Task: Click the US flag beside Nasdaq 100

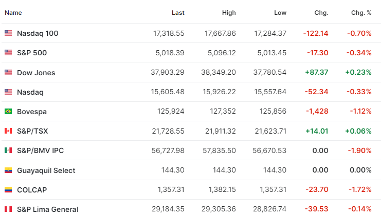Action: pyautogui.click(x=8, y=33)
